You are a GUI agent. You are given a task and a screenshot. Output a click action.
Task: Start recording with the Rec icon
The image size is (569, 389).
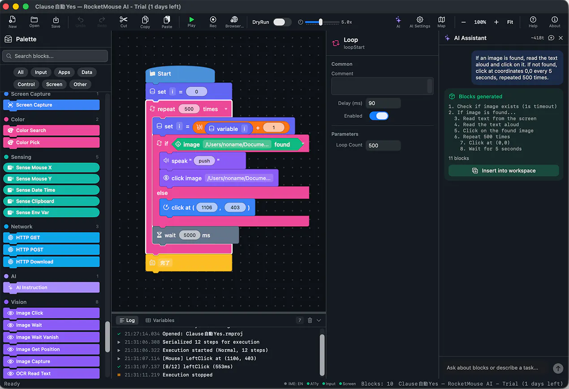[x=213, y=22]
